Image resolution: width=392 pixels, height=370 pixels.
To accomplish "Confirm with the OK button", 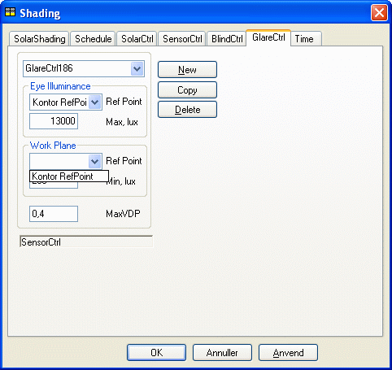I will (156, 353).
